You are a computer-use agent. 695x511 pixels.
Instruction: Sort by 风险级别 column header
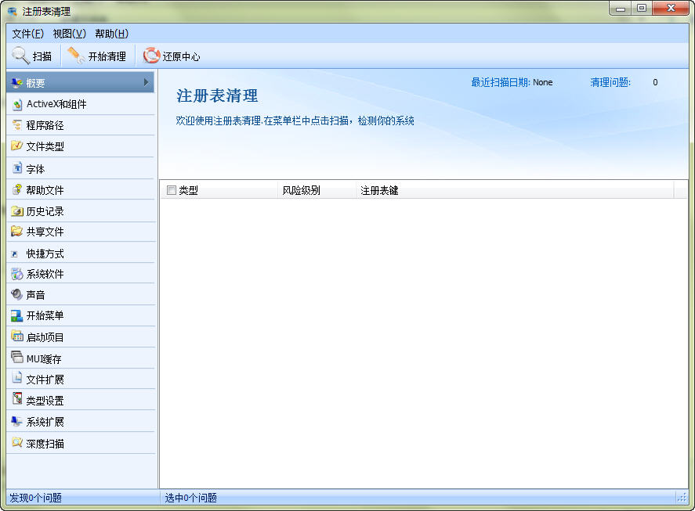tap(302, 190)
